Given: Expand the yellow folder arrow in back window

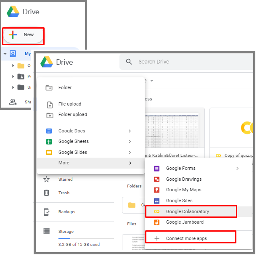Looking at the screenshot, I should 13,66.
